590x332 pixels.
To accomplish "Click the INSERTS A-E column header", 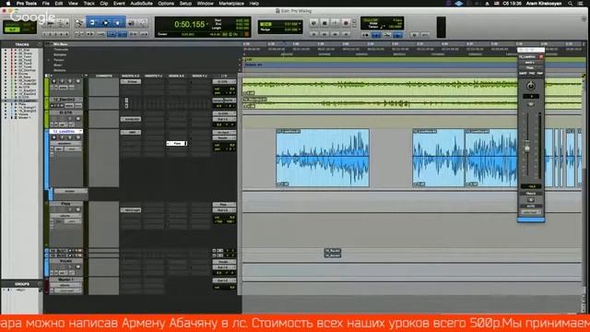I will click(131, 76).
